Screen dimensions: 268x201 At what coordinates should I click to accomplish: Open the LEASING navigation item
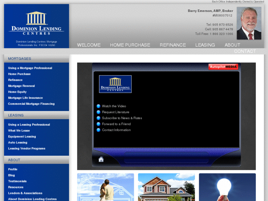205,45
